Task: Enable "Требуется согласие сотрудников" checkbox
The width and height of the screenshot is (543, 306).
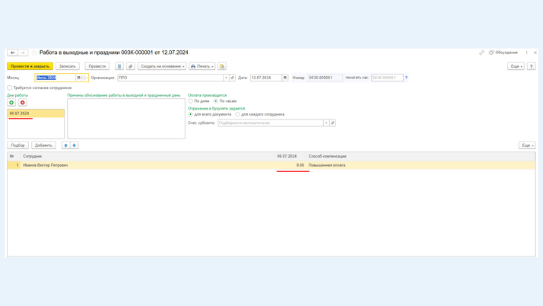Action: [x=10, y=88]
